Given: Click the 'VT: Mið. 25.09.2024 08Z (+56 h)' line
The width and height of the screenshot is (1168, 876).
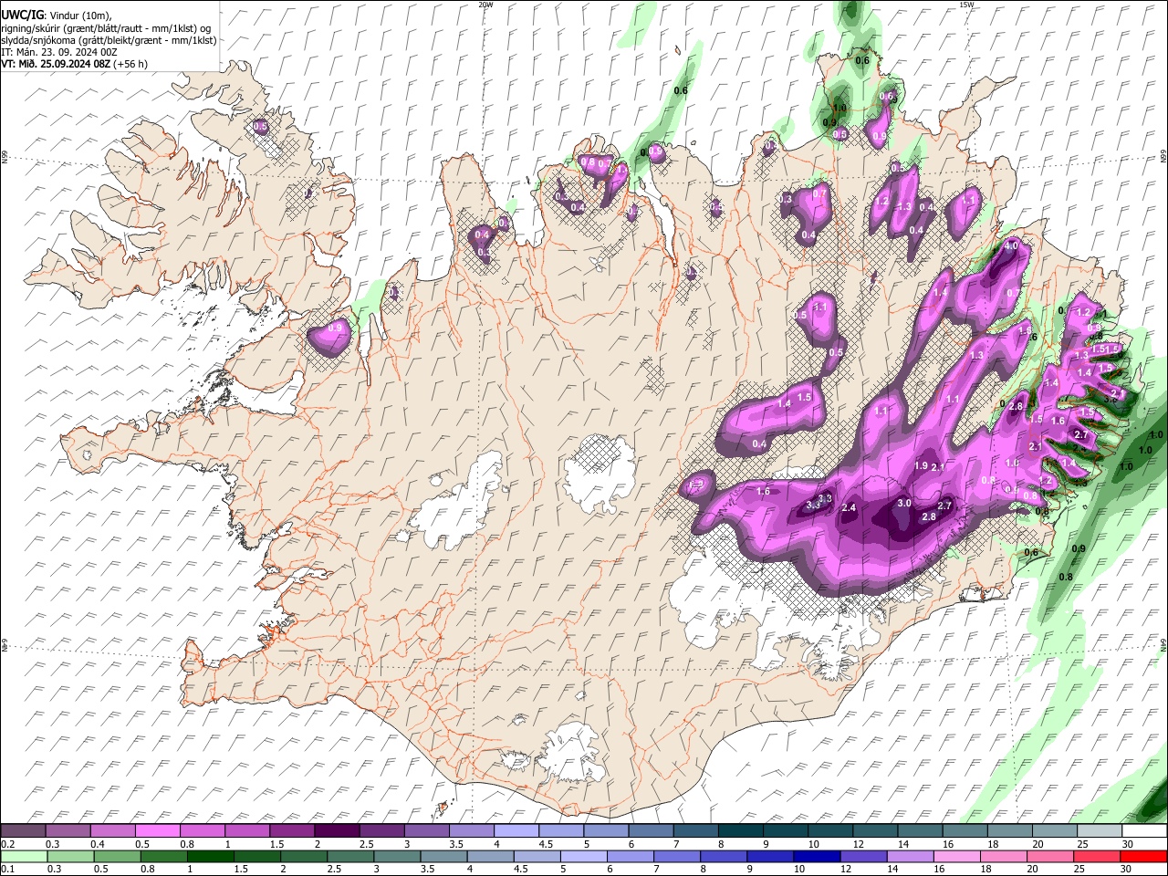Looking at the screenshot, I should 75,64.
